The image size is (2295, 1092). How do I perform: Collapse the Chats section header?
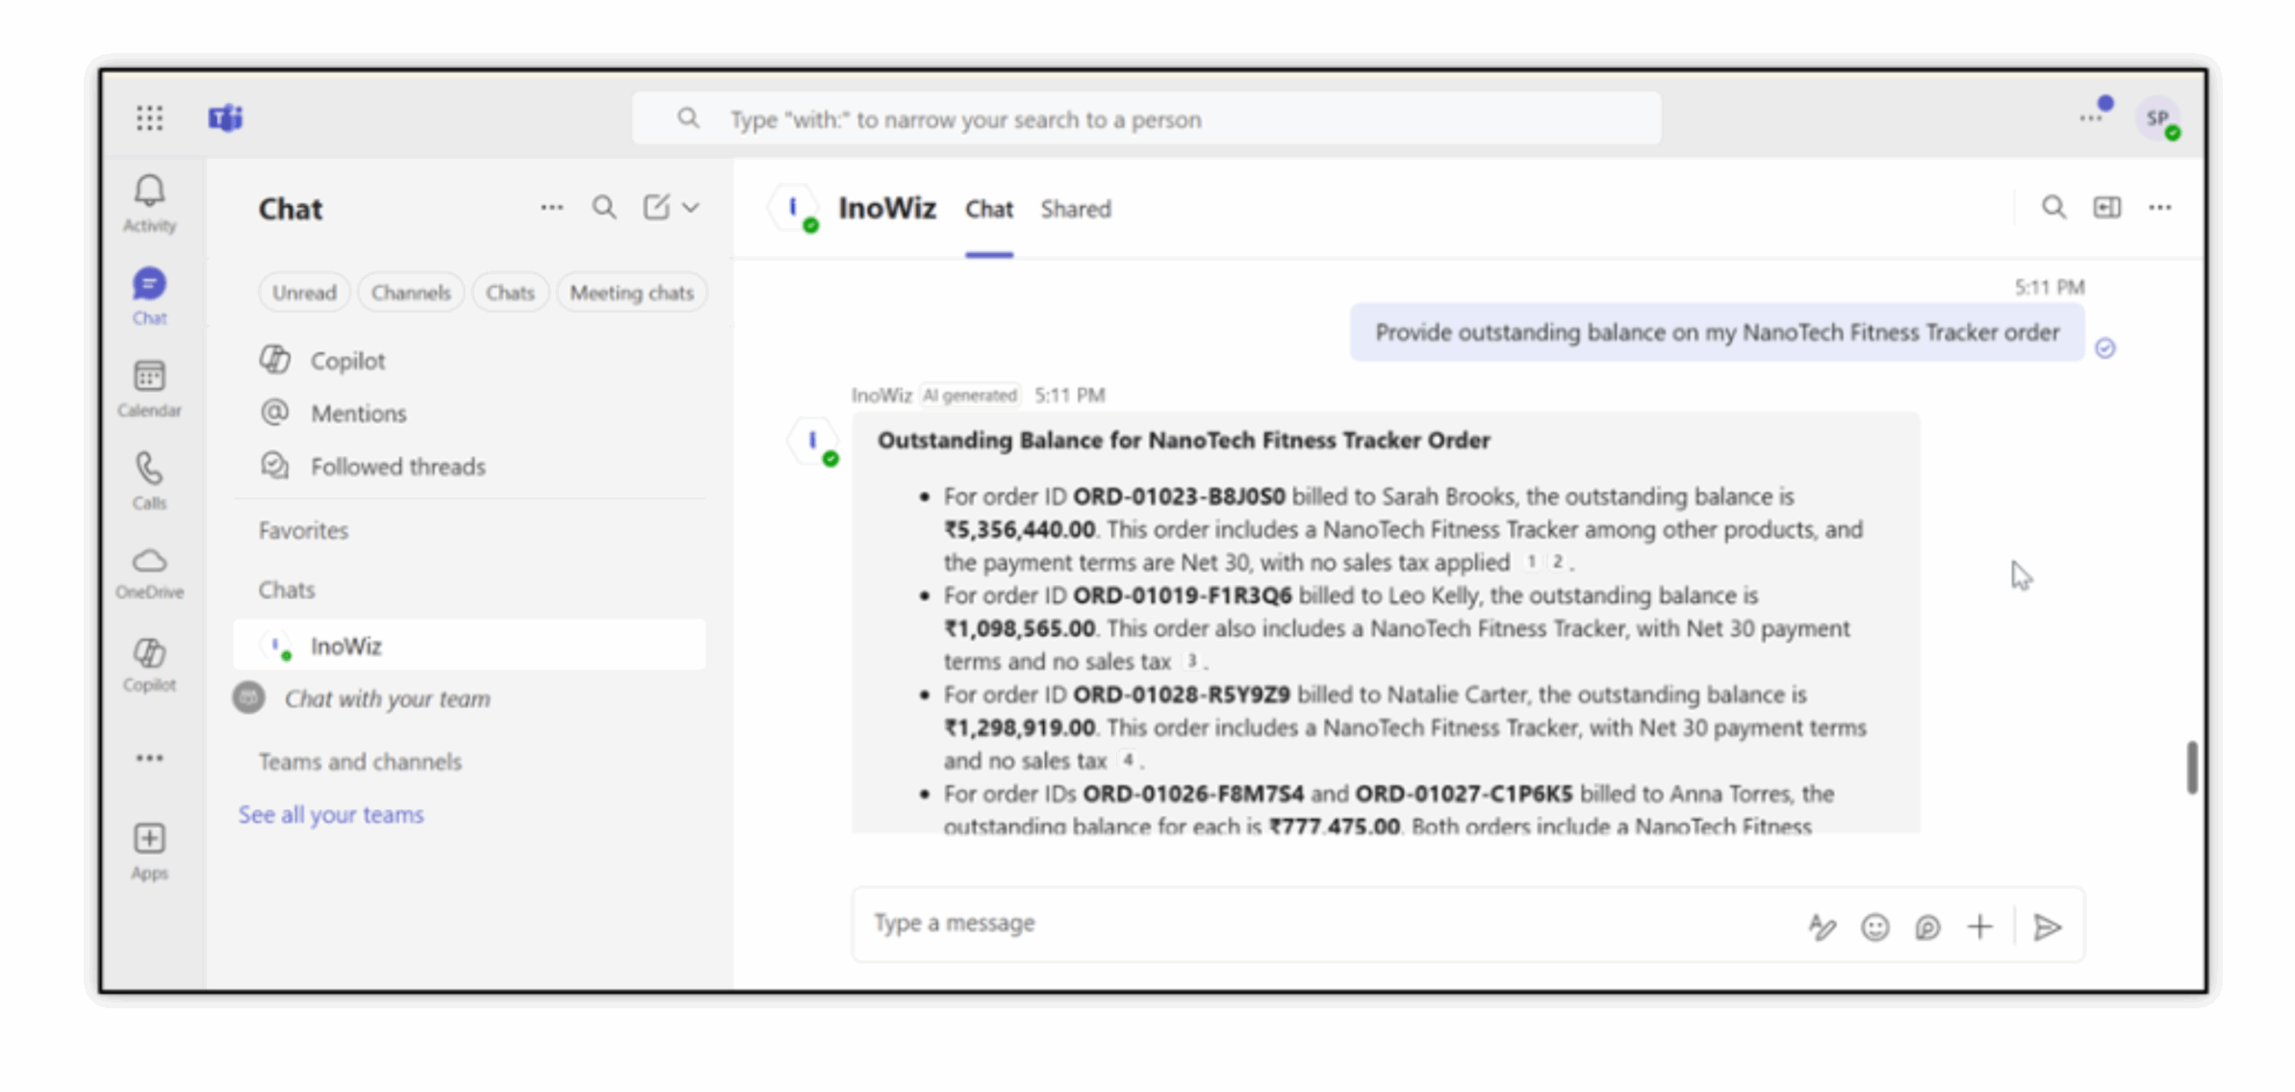(x=287, y=589)
